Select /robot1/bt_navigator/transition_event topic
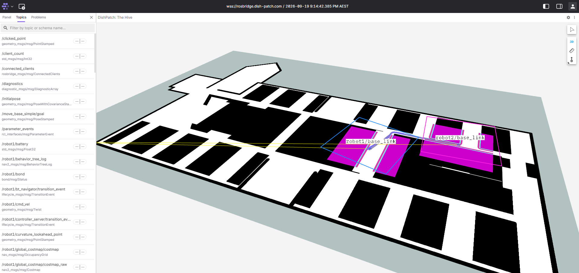Image resolution: width=579 pixels, height=273 pixels. [47, 192]
